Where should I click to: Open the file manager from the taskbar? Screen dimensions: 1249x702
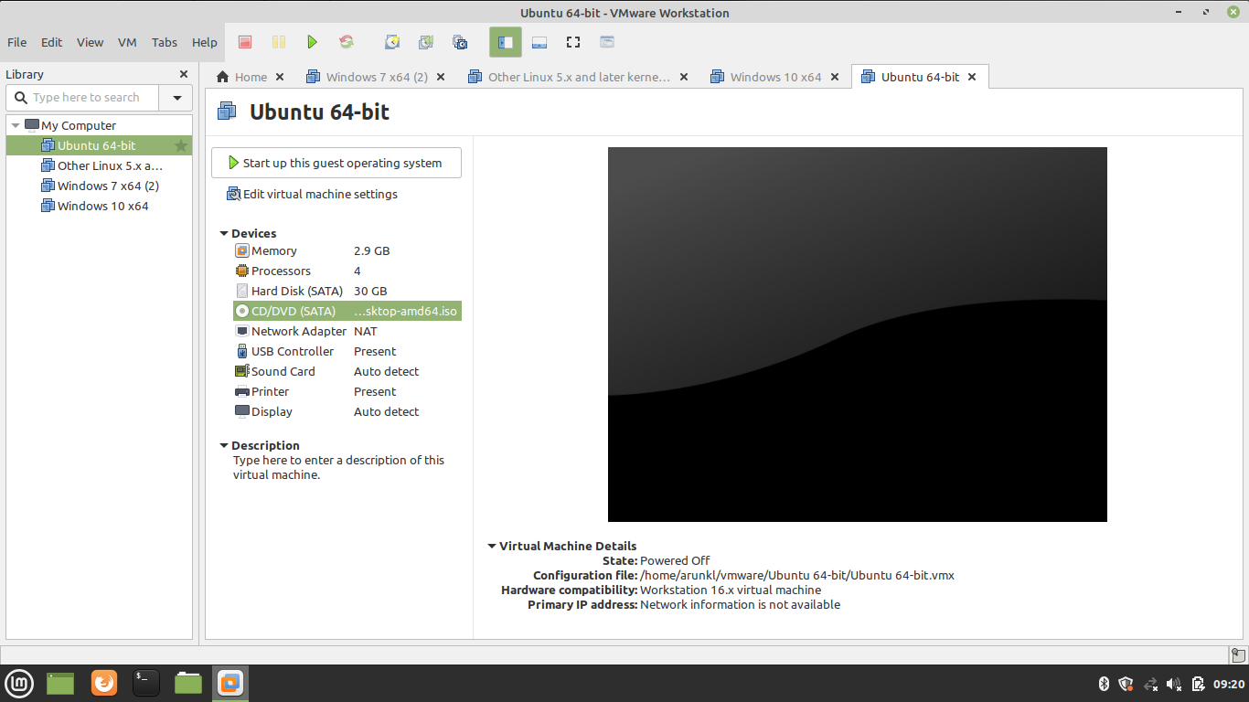188,683
